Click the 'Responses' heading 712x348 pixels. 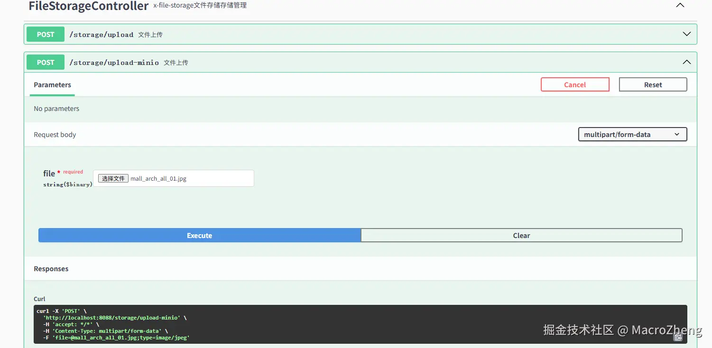pos(51,269)
